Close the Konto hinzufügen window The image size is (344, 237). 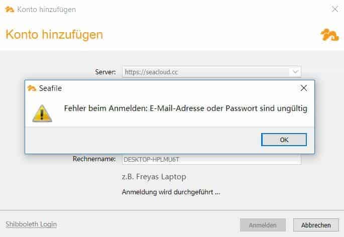coord(335,9)
